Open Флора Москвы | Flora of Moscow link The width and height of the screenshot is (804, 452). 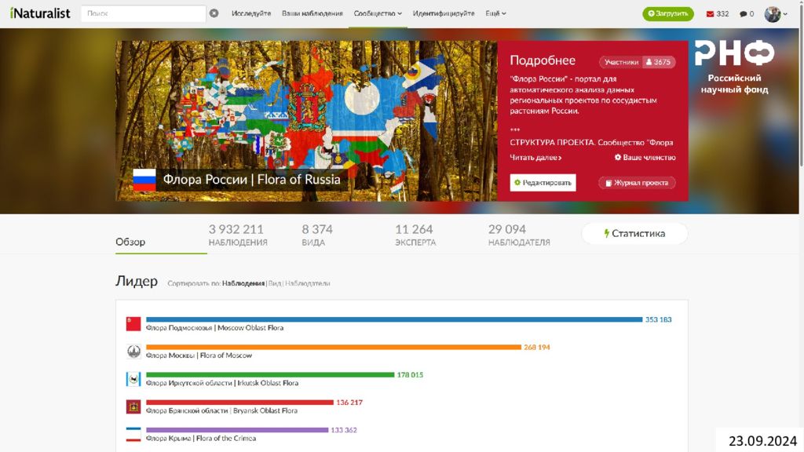199,355
